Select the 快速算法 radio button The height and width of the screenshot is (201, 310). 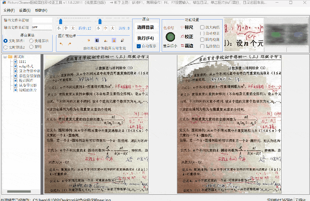(31, 41)
